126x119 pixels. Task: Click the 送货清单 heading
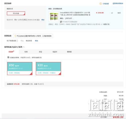(8, 3)
